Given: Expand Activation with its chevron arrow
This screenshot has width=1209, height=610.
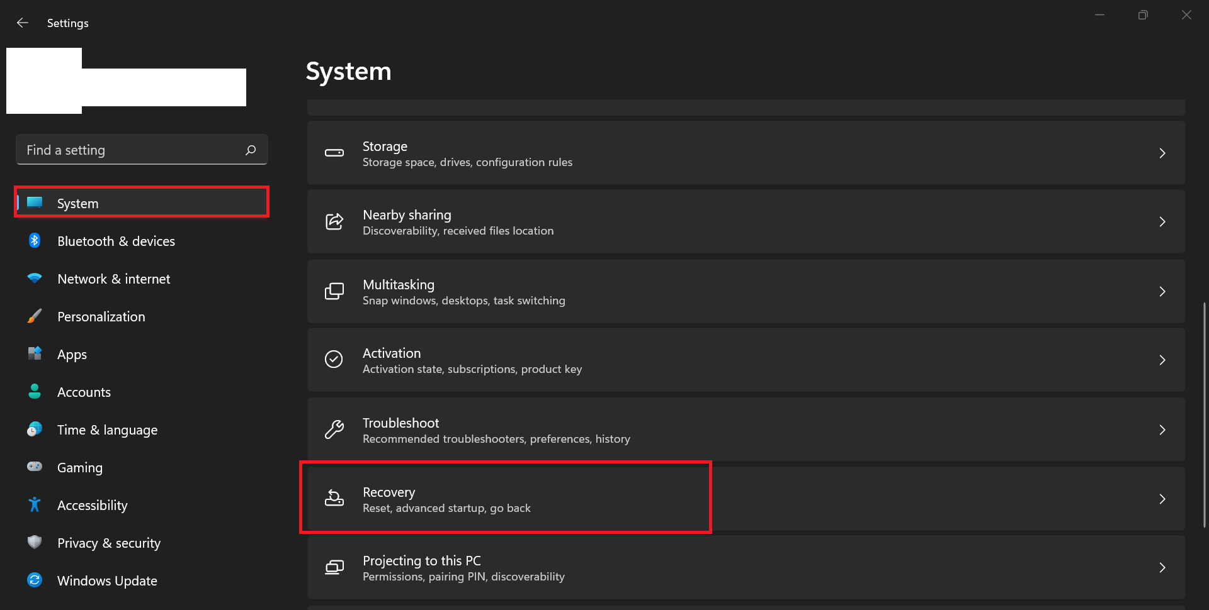Looking at the screenshot, I should [x=1162, y=360].
